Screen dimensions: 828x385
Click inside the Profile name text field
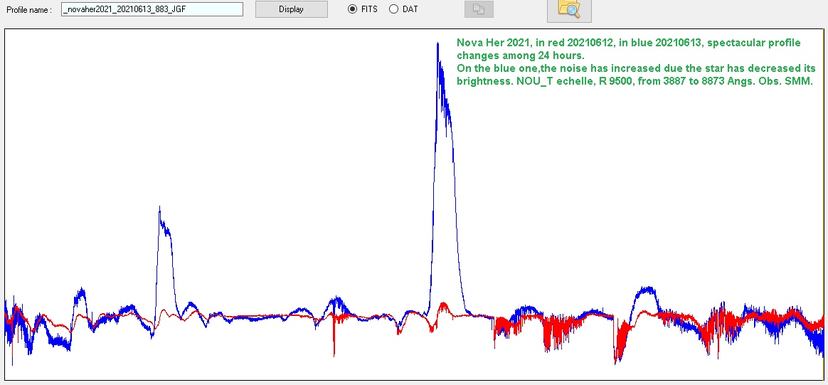pos(152,9)
